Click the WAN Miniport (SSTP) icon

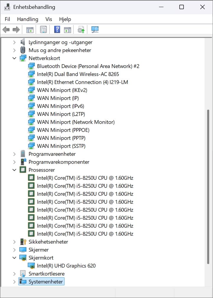(31, 146)
